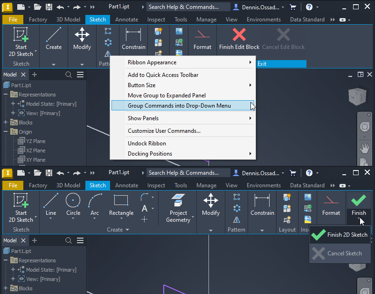This screenshot has height=294, width=375.
Task: Expand View: [Primary] in lower browser
Action: pos(13,279)
